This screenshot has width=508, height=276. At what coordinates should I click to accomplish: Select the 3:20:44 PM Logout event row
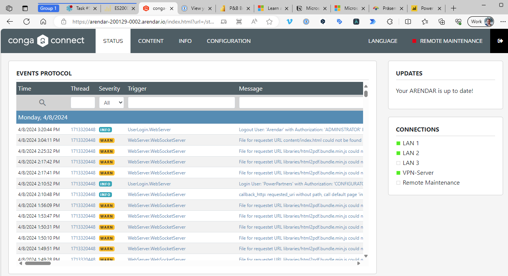190,129
